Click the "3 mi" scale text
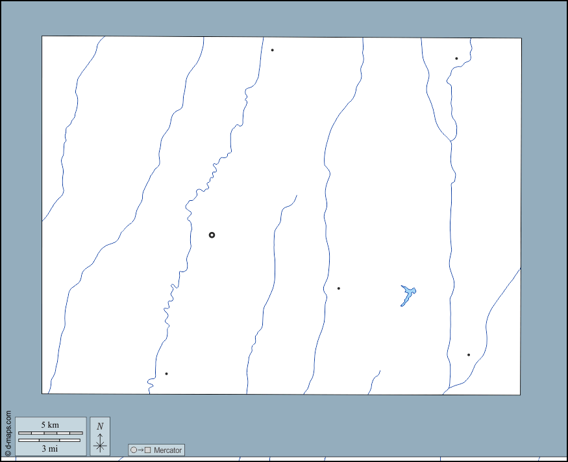 49,448
